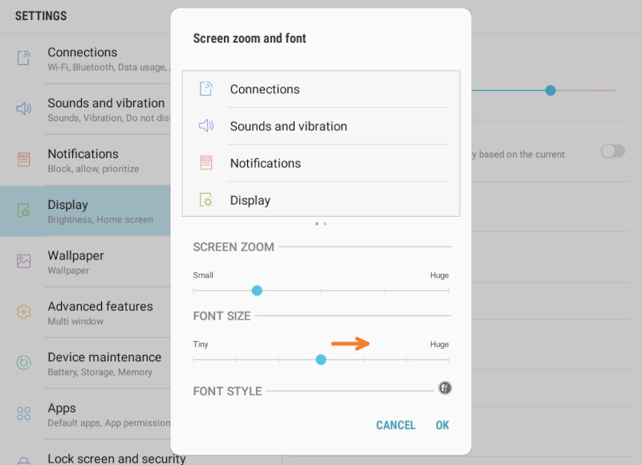Open Lock screen and security settings
642x465 pixels.
coord(116,458)
